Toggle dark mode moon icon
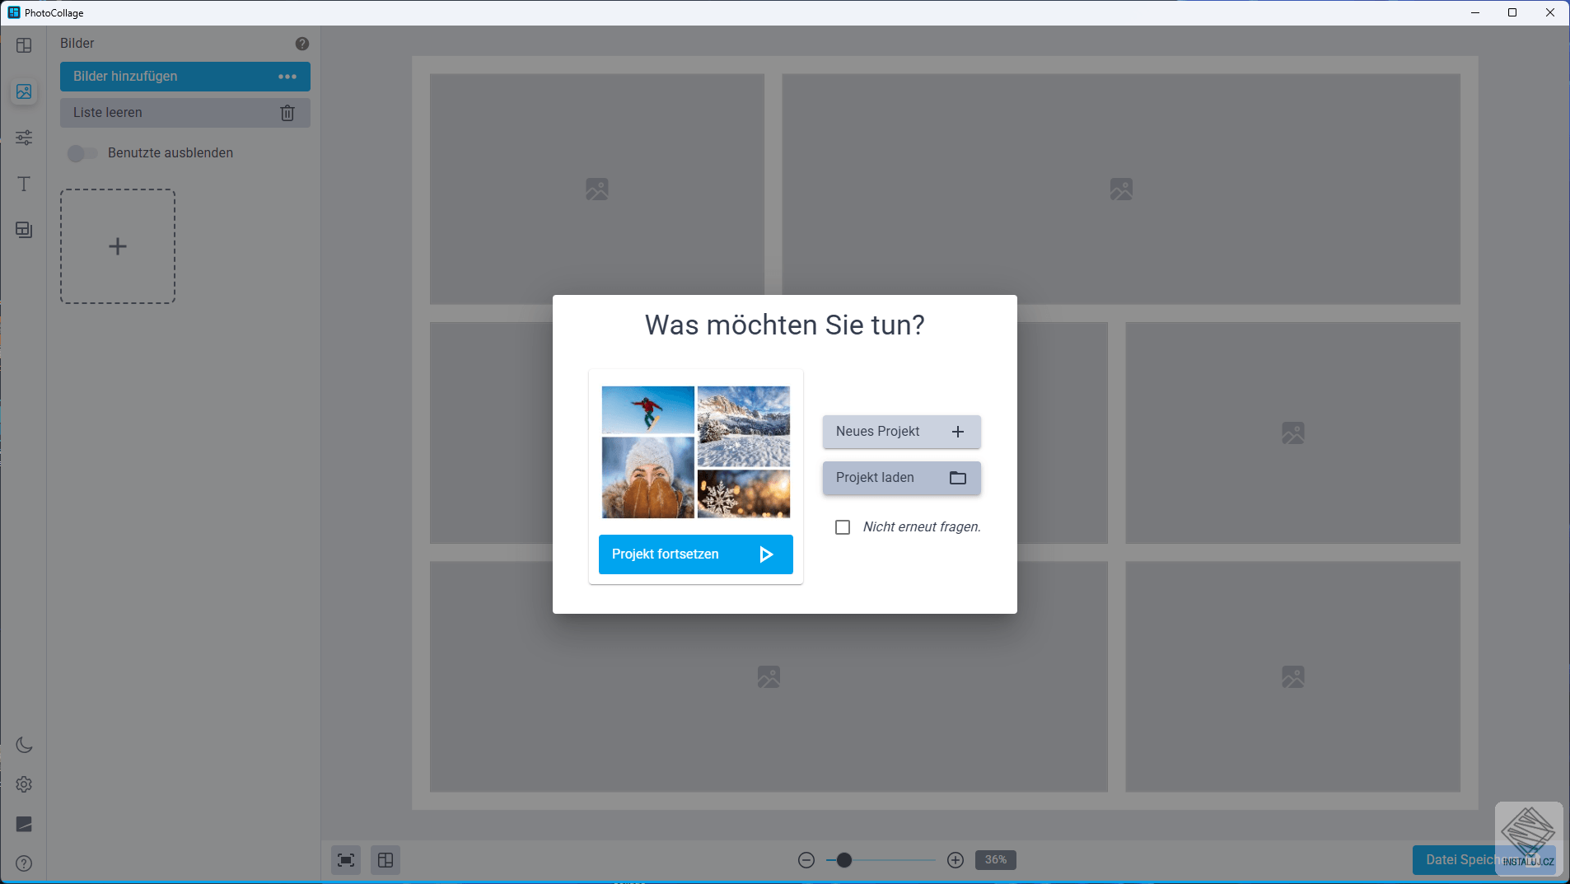 coord(24,745)
